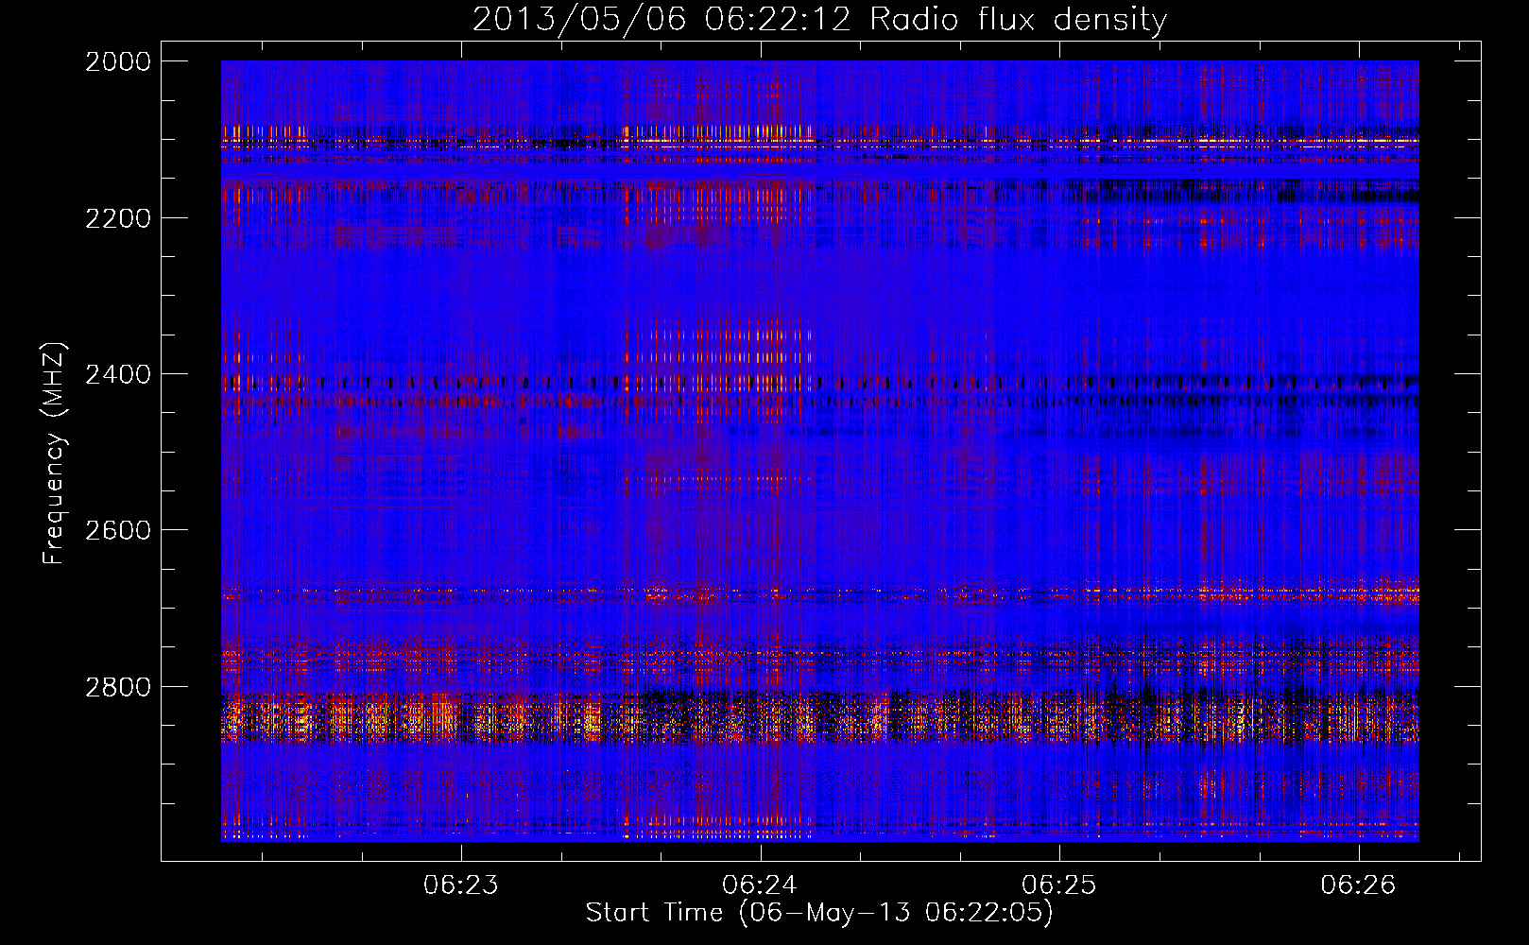Image resolution: width=1529 pixels, height=945 pixels.
Task: Click the 06:24 time tick label
Action: 761,885
